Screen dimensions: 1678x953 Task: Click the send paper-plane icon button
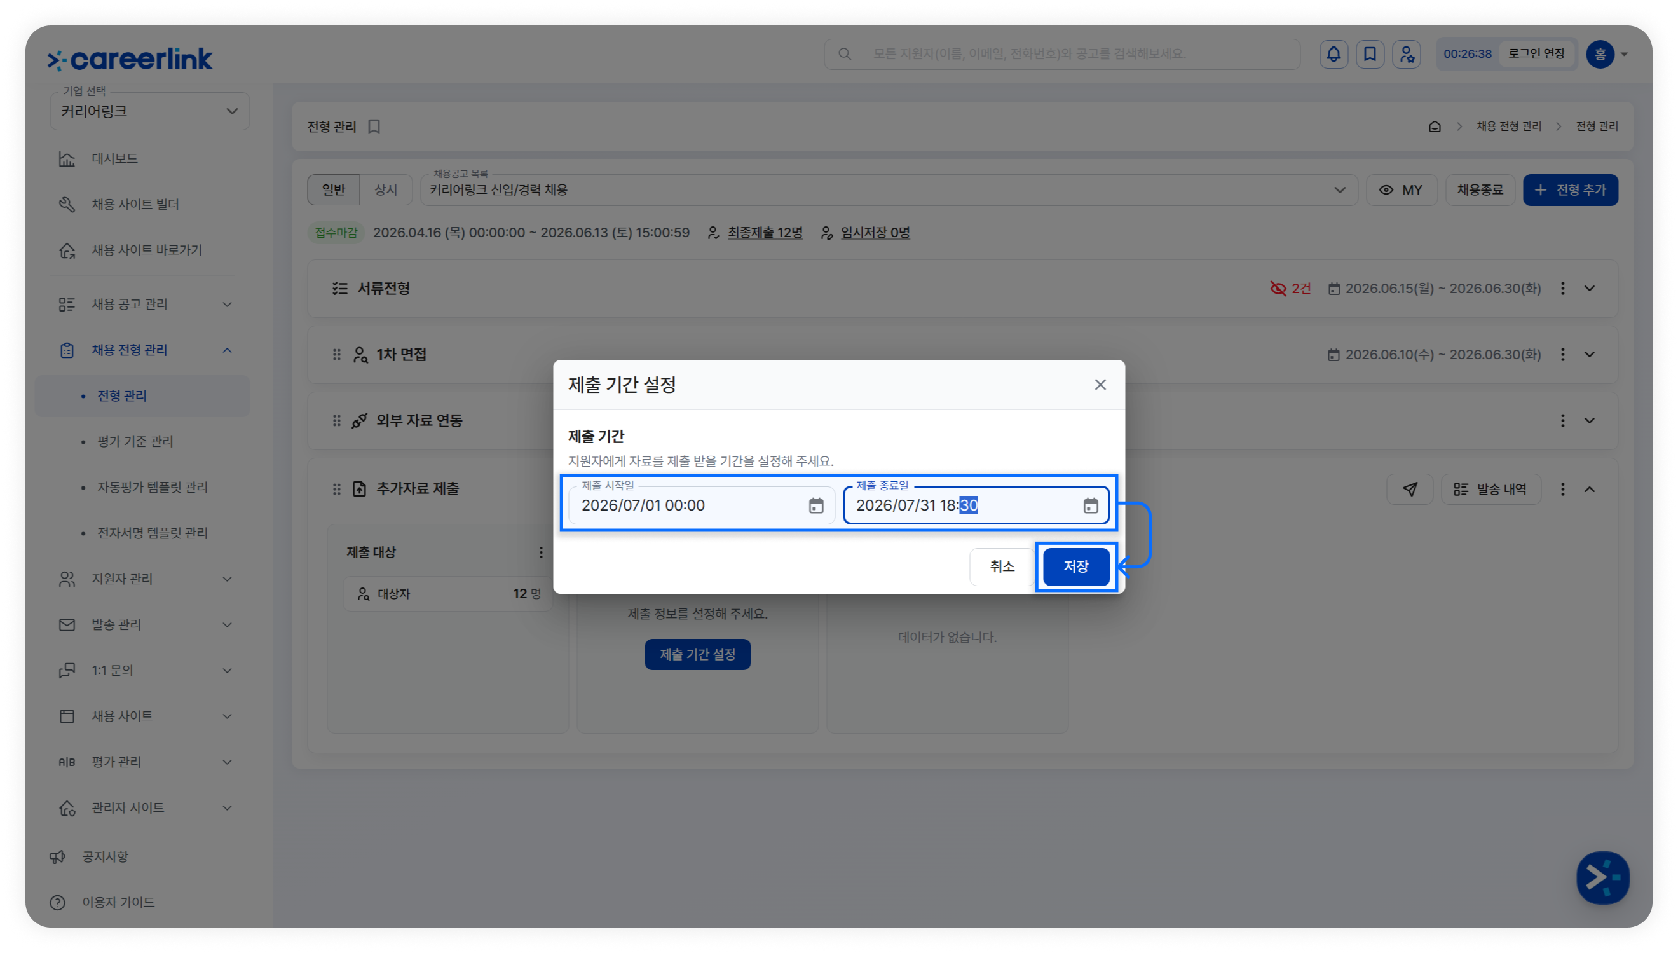click(x=1410, y=489)
